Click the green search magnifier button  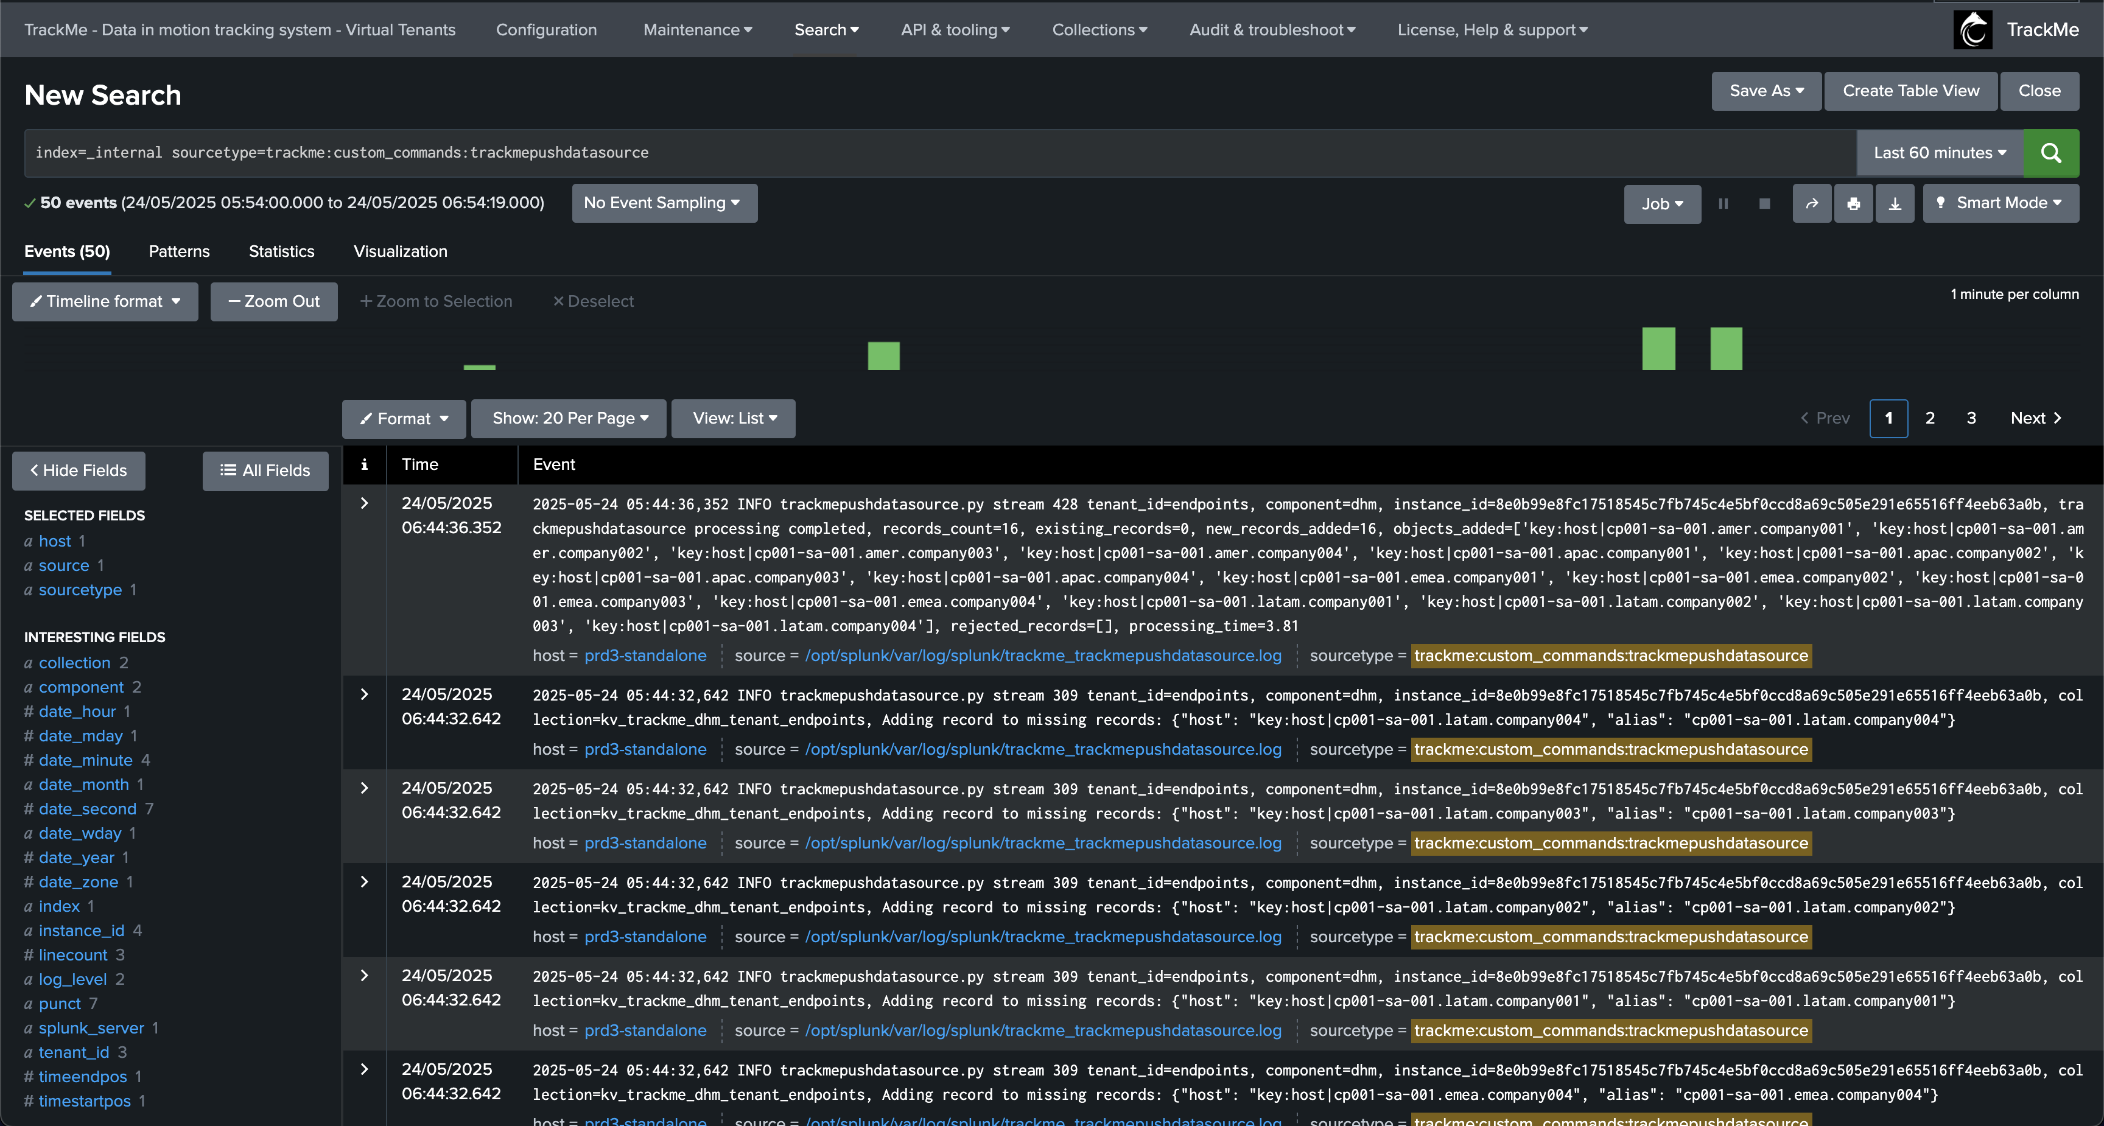pyautogui.click(x=2050, y=153)
